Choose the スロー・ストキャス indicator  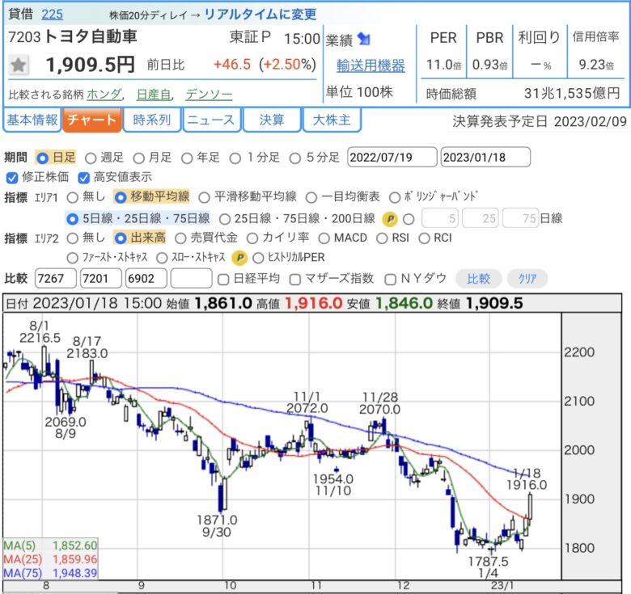click(x=162, y=258)
